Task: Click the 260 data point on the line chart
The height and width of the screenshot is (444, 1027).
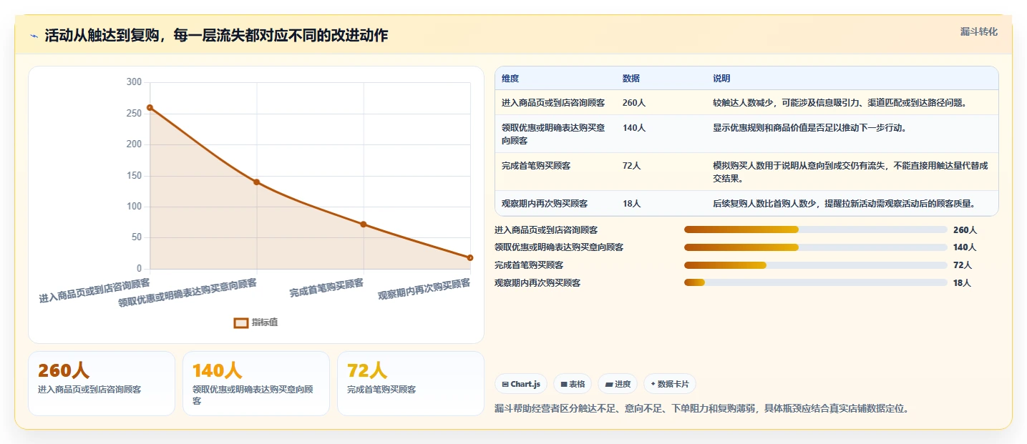Action: point(150,107)
